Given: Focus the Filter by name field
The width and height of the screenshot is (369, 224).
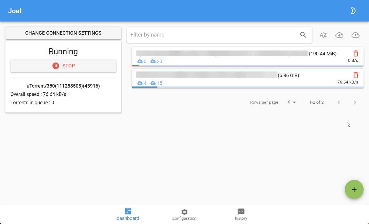Looking at the screenshot, I should click(x=213, y=35).
